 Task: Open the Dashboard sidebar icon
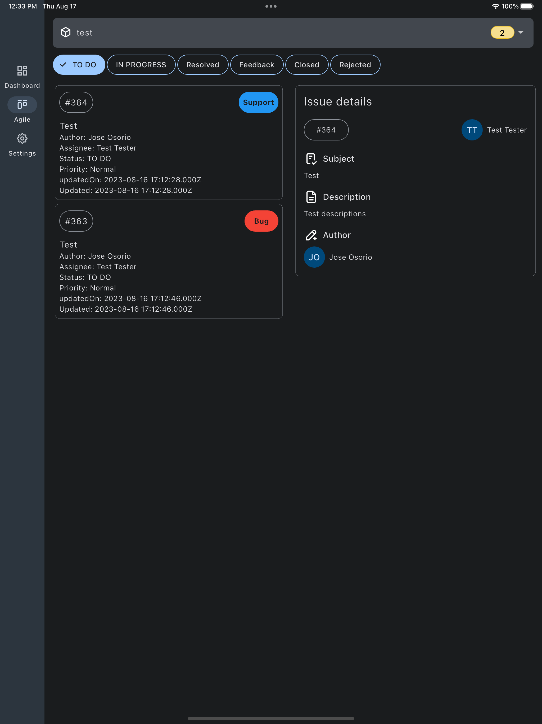[22, 71]
